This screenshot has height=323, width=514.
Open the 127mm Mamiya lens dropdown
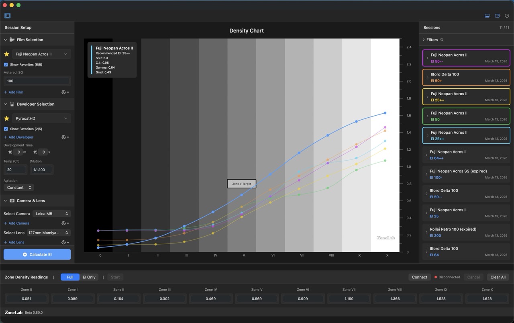48,233
